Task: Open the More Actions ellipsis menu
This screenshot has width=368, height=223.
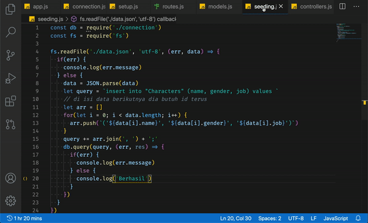Action: [356, 6]
